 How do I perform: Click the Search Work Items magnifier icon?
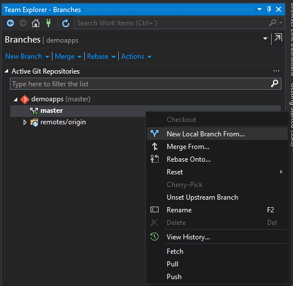point(273,23)
